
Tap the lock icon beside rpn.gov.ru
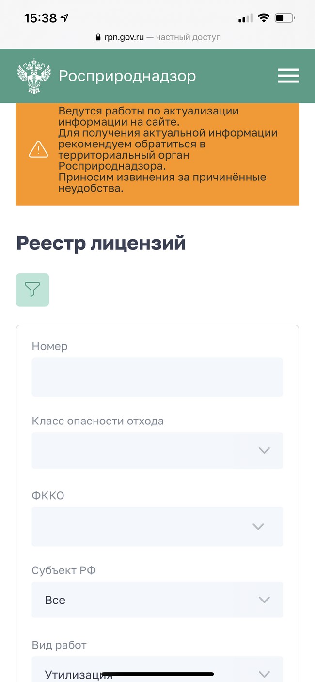pyautogui.click(x=99, y=37)
